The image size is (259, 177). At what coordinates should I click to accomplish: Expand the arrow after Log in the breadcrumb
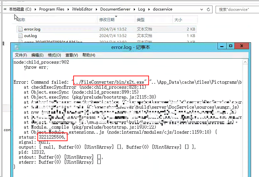[149, 9]
